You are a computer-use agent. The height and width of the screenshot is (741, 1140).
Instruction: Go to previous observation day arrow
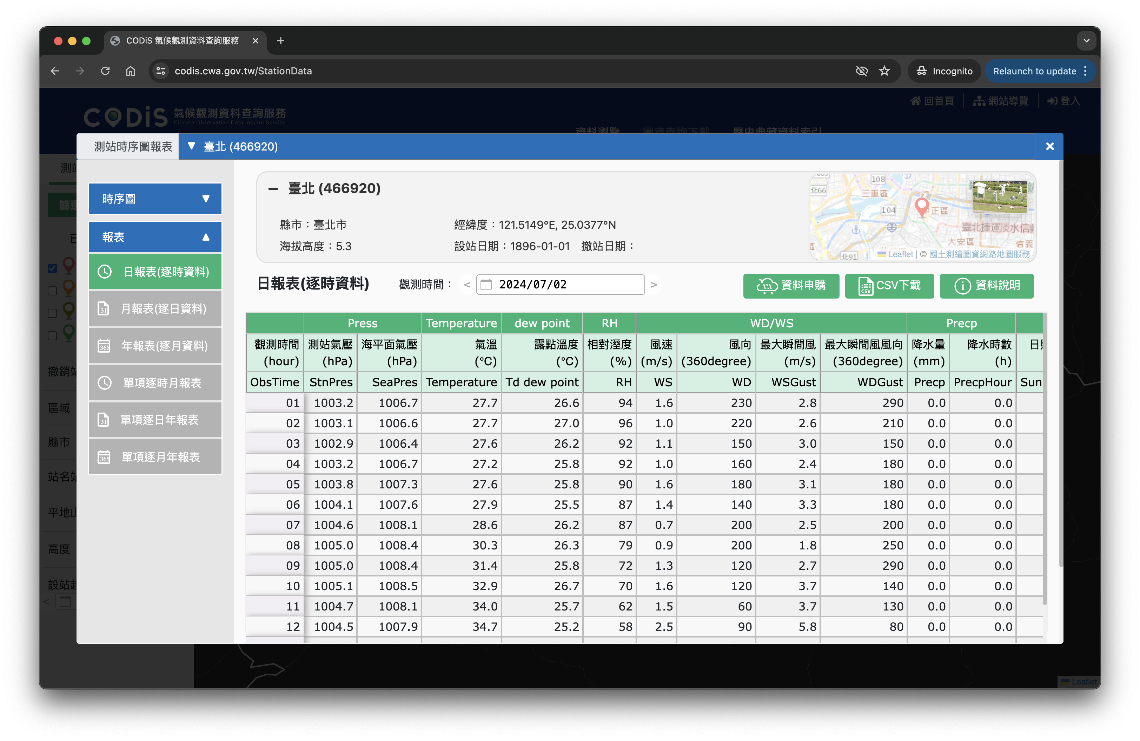point(467,285)
